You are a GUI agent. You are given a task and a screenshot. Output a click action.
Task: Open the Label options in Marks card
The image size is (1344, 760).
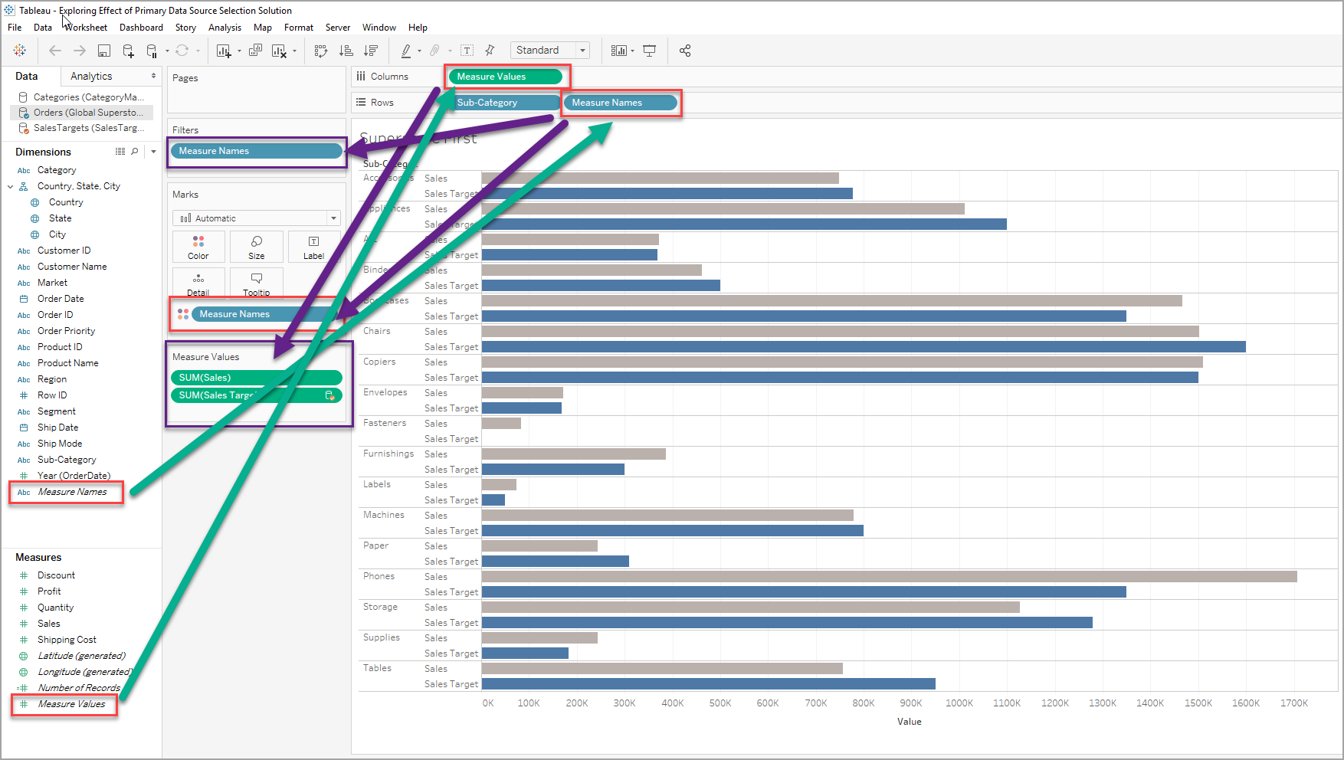pyautogui.click(x=313, y=246)
